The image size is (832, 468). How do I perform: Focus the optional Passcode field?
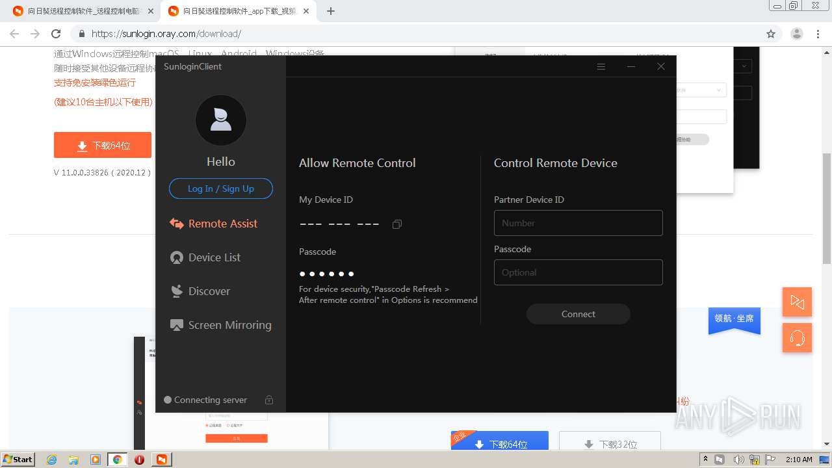point(578,272)
